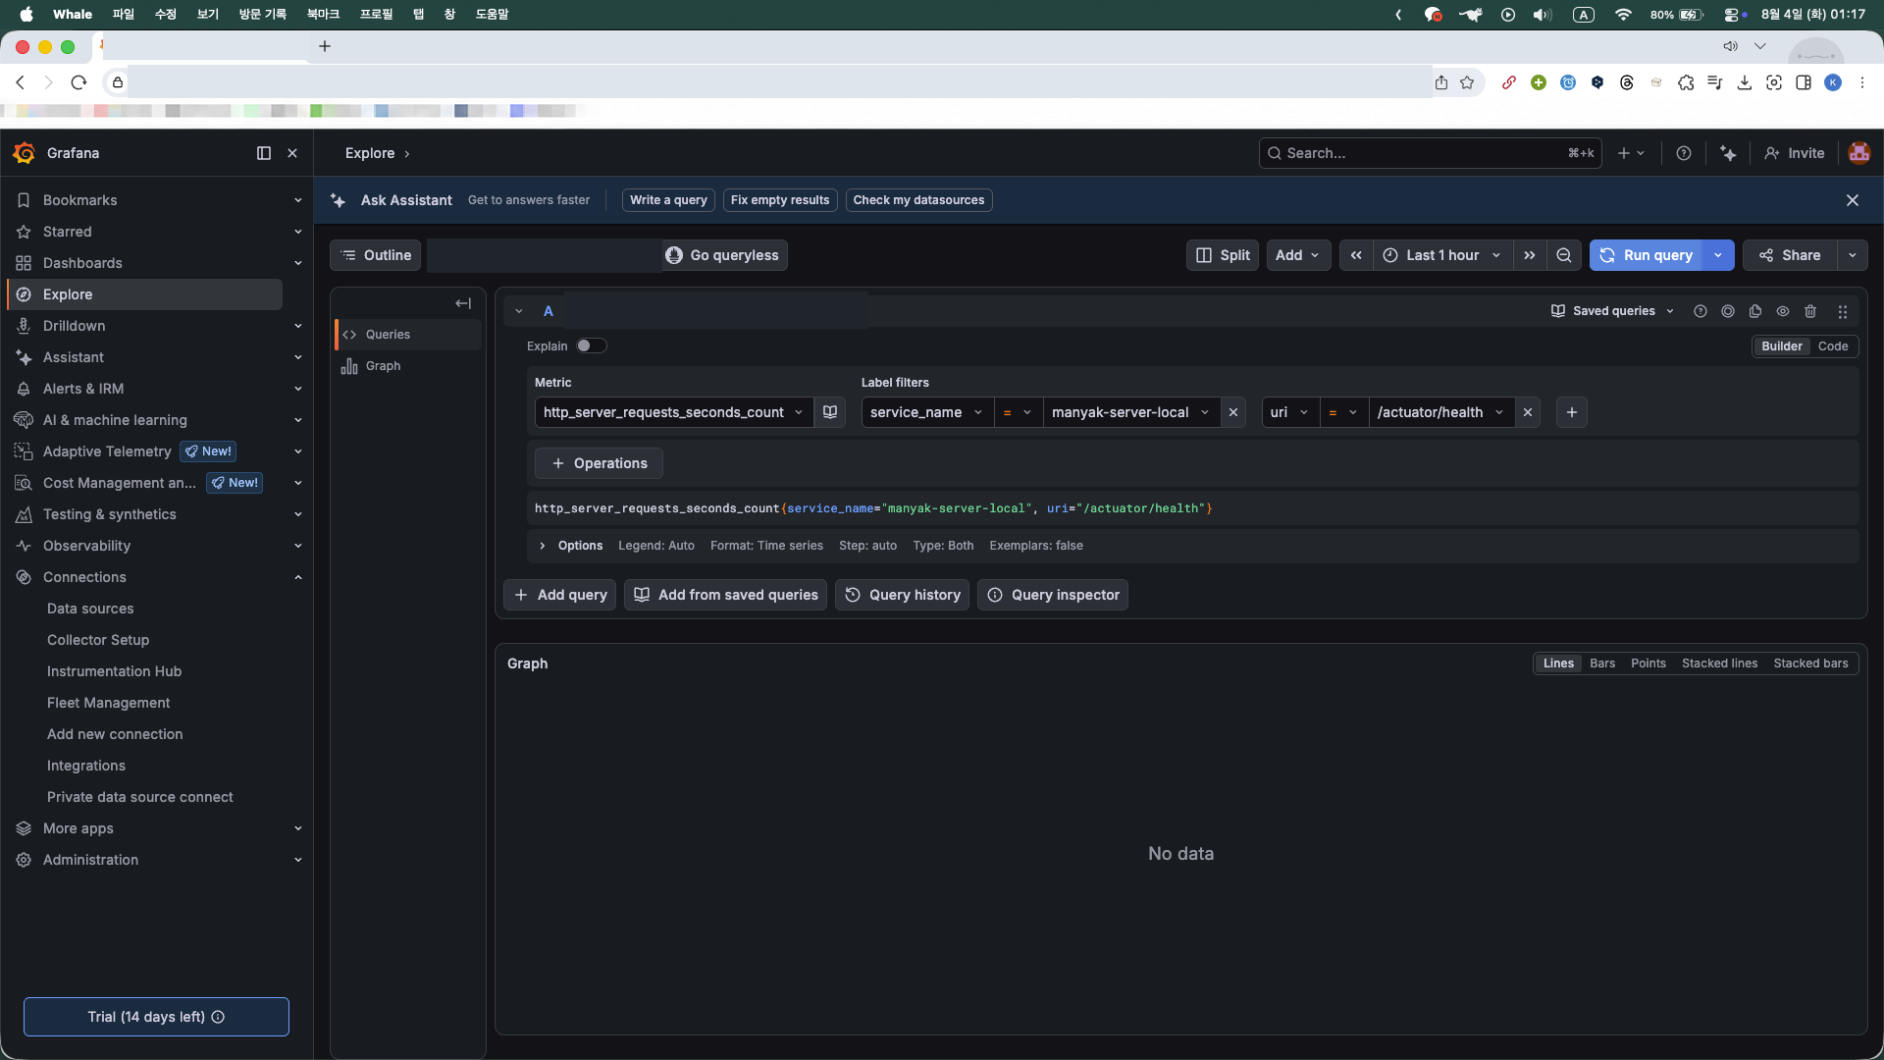Dock the sidebar menu icon
This screenshot has width=1884, height=1060.
[264, 153]
